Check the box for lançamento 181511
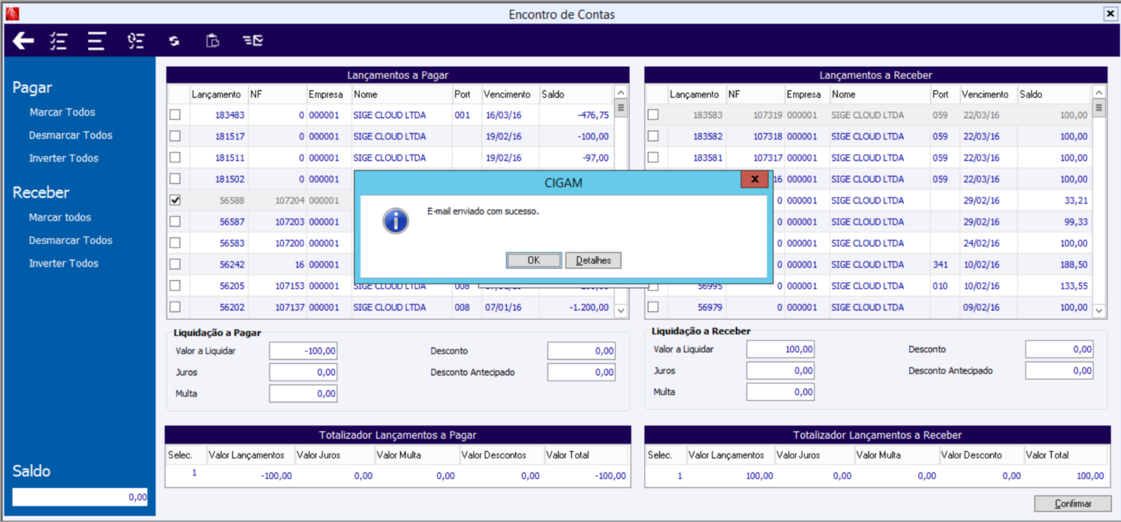 (175, 157)
